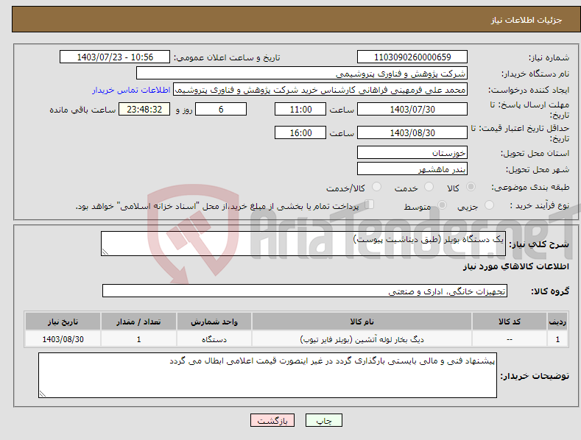Click the buyer notes text area
581x440 pixels.
point(267,375)
